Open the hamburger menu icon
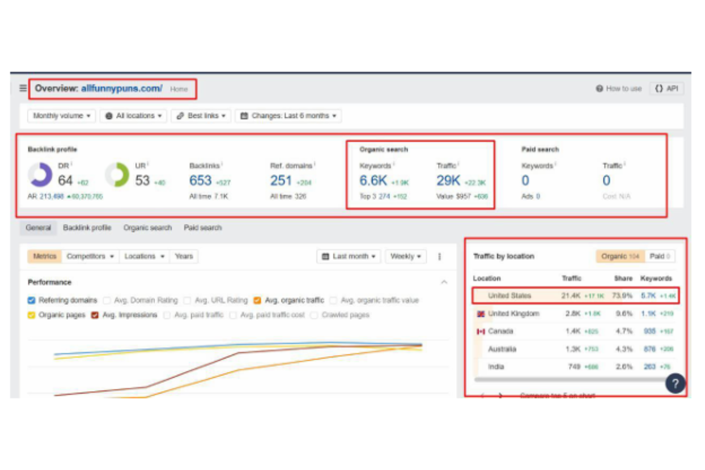This screenshot has width=705, height=470. (x=23, y=88)
